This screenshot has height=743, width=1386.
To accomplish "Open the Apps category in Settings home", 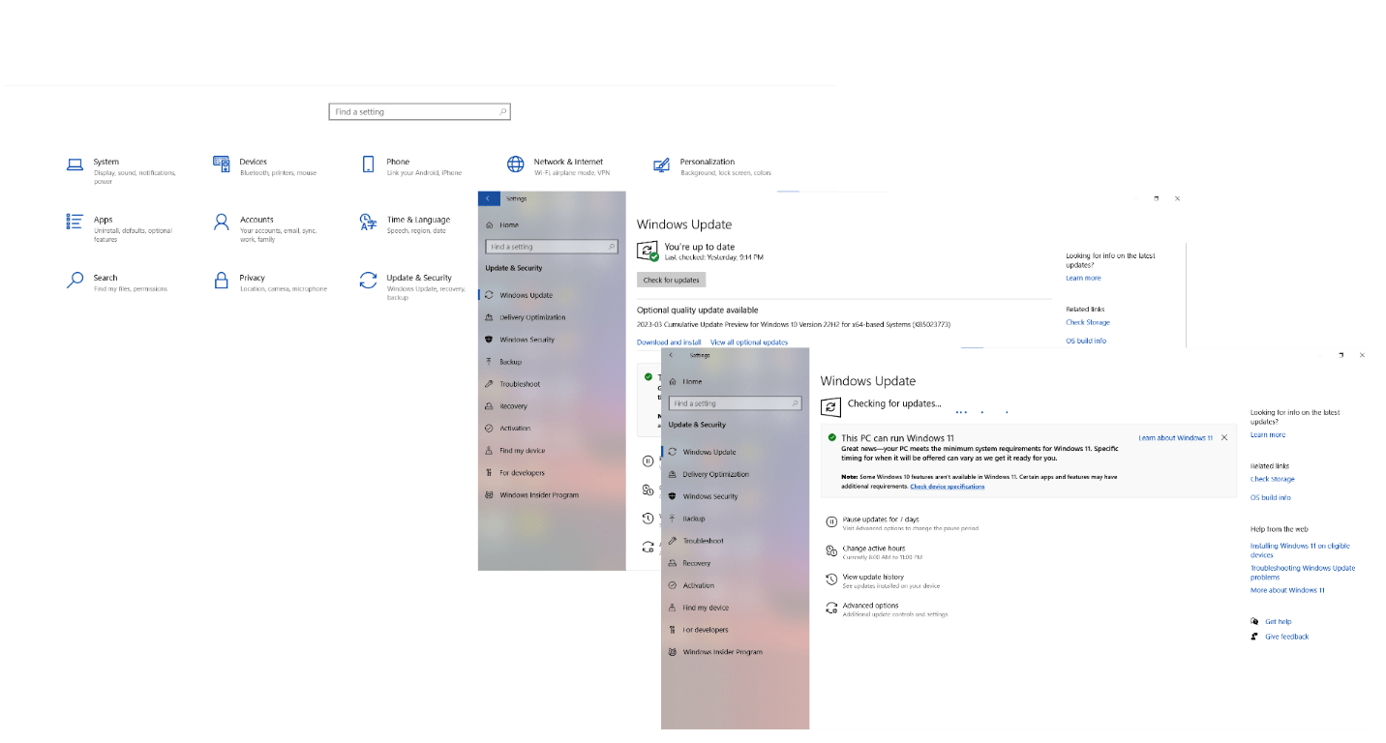I will [x=120, y=228].
